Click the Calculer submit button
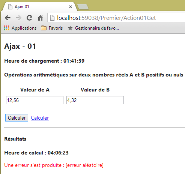Image resolution: width=185 pixels, height=174 pixels. [x=17, y=118]
